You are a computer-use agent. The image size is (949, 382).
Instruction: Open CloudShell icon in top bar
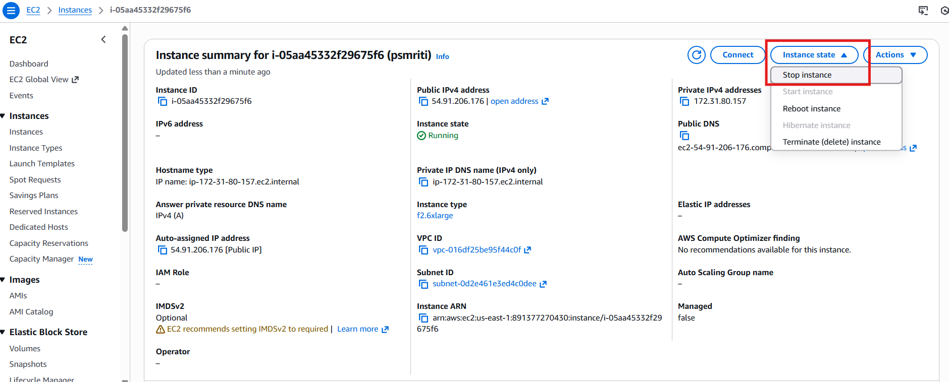(923, 10)
